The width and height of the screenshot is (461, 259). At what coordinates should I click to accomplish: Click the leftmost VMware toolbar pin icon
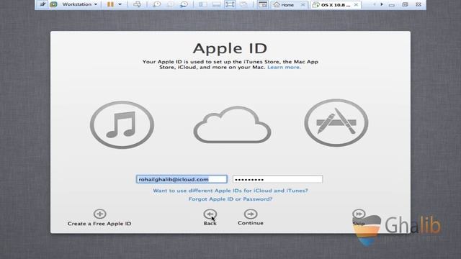coord(42,4)
